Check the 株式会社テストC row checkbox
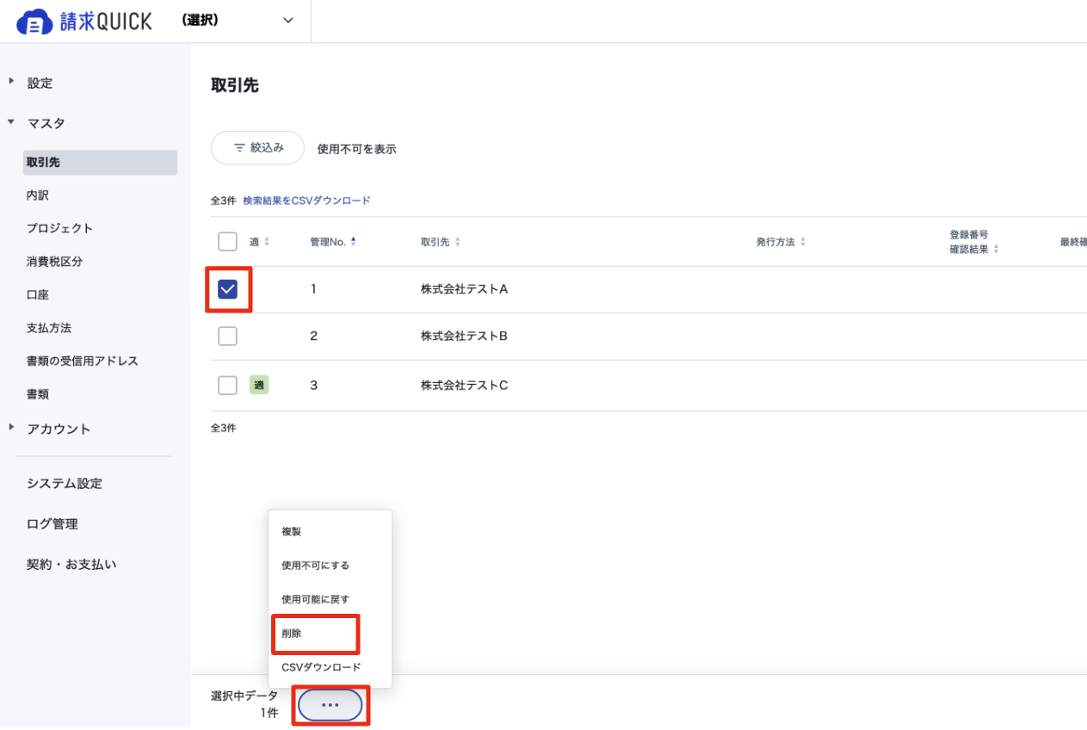1087x730 pixels. pyautogui.click(x=227, y=385)
